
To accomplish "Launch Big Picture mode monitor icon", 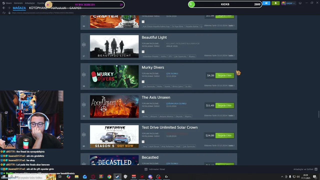I will [x=300, y=3].
